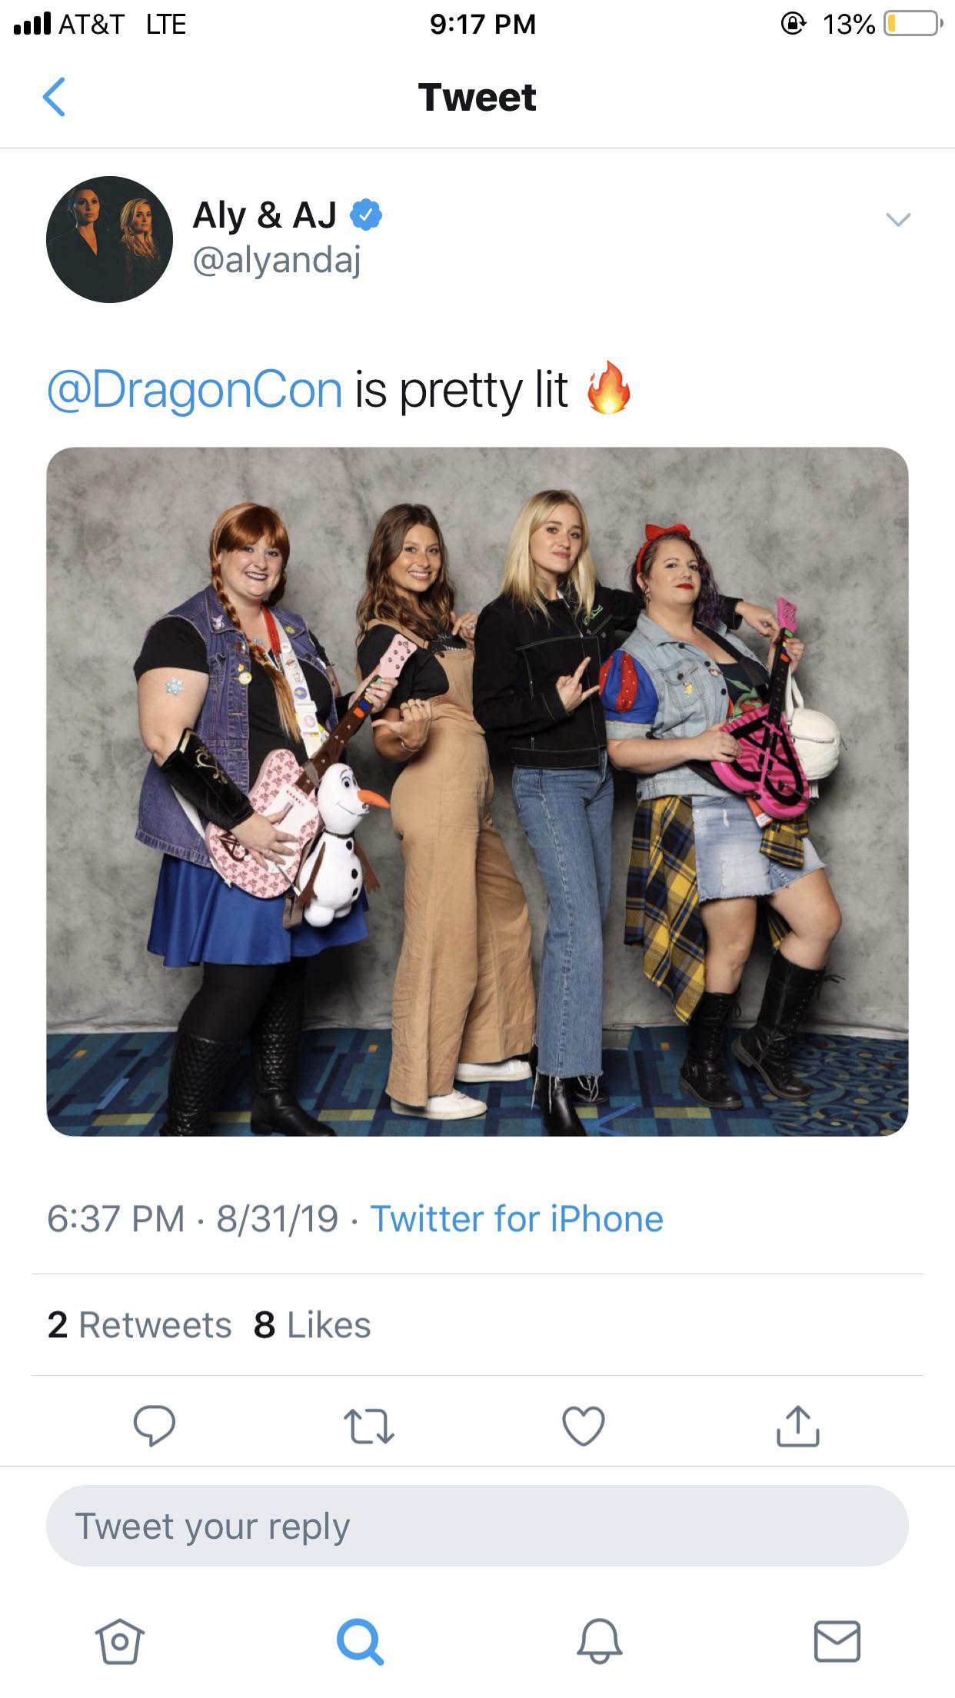The height and width of the screenshot is (1698, 955).
Task: Tap the back arrow icon
Action: 54,97
